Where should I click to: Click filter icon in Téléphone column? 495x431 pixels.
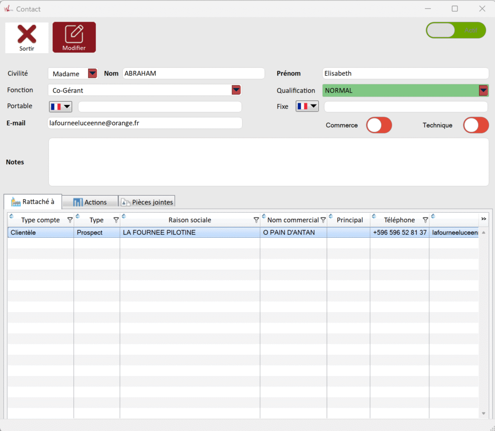click(425, 220)
